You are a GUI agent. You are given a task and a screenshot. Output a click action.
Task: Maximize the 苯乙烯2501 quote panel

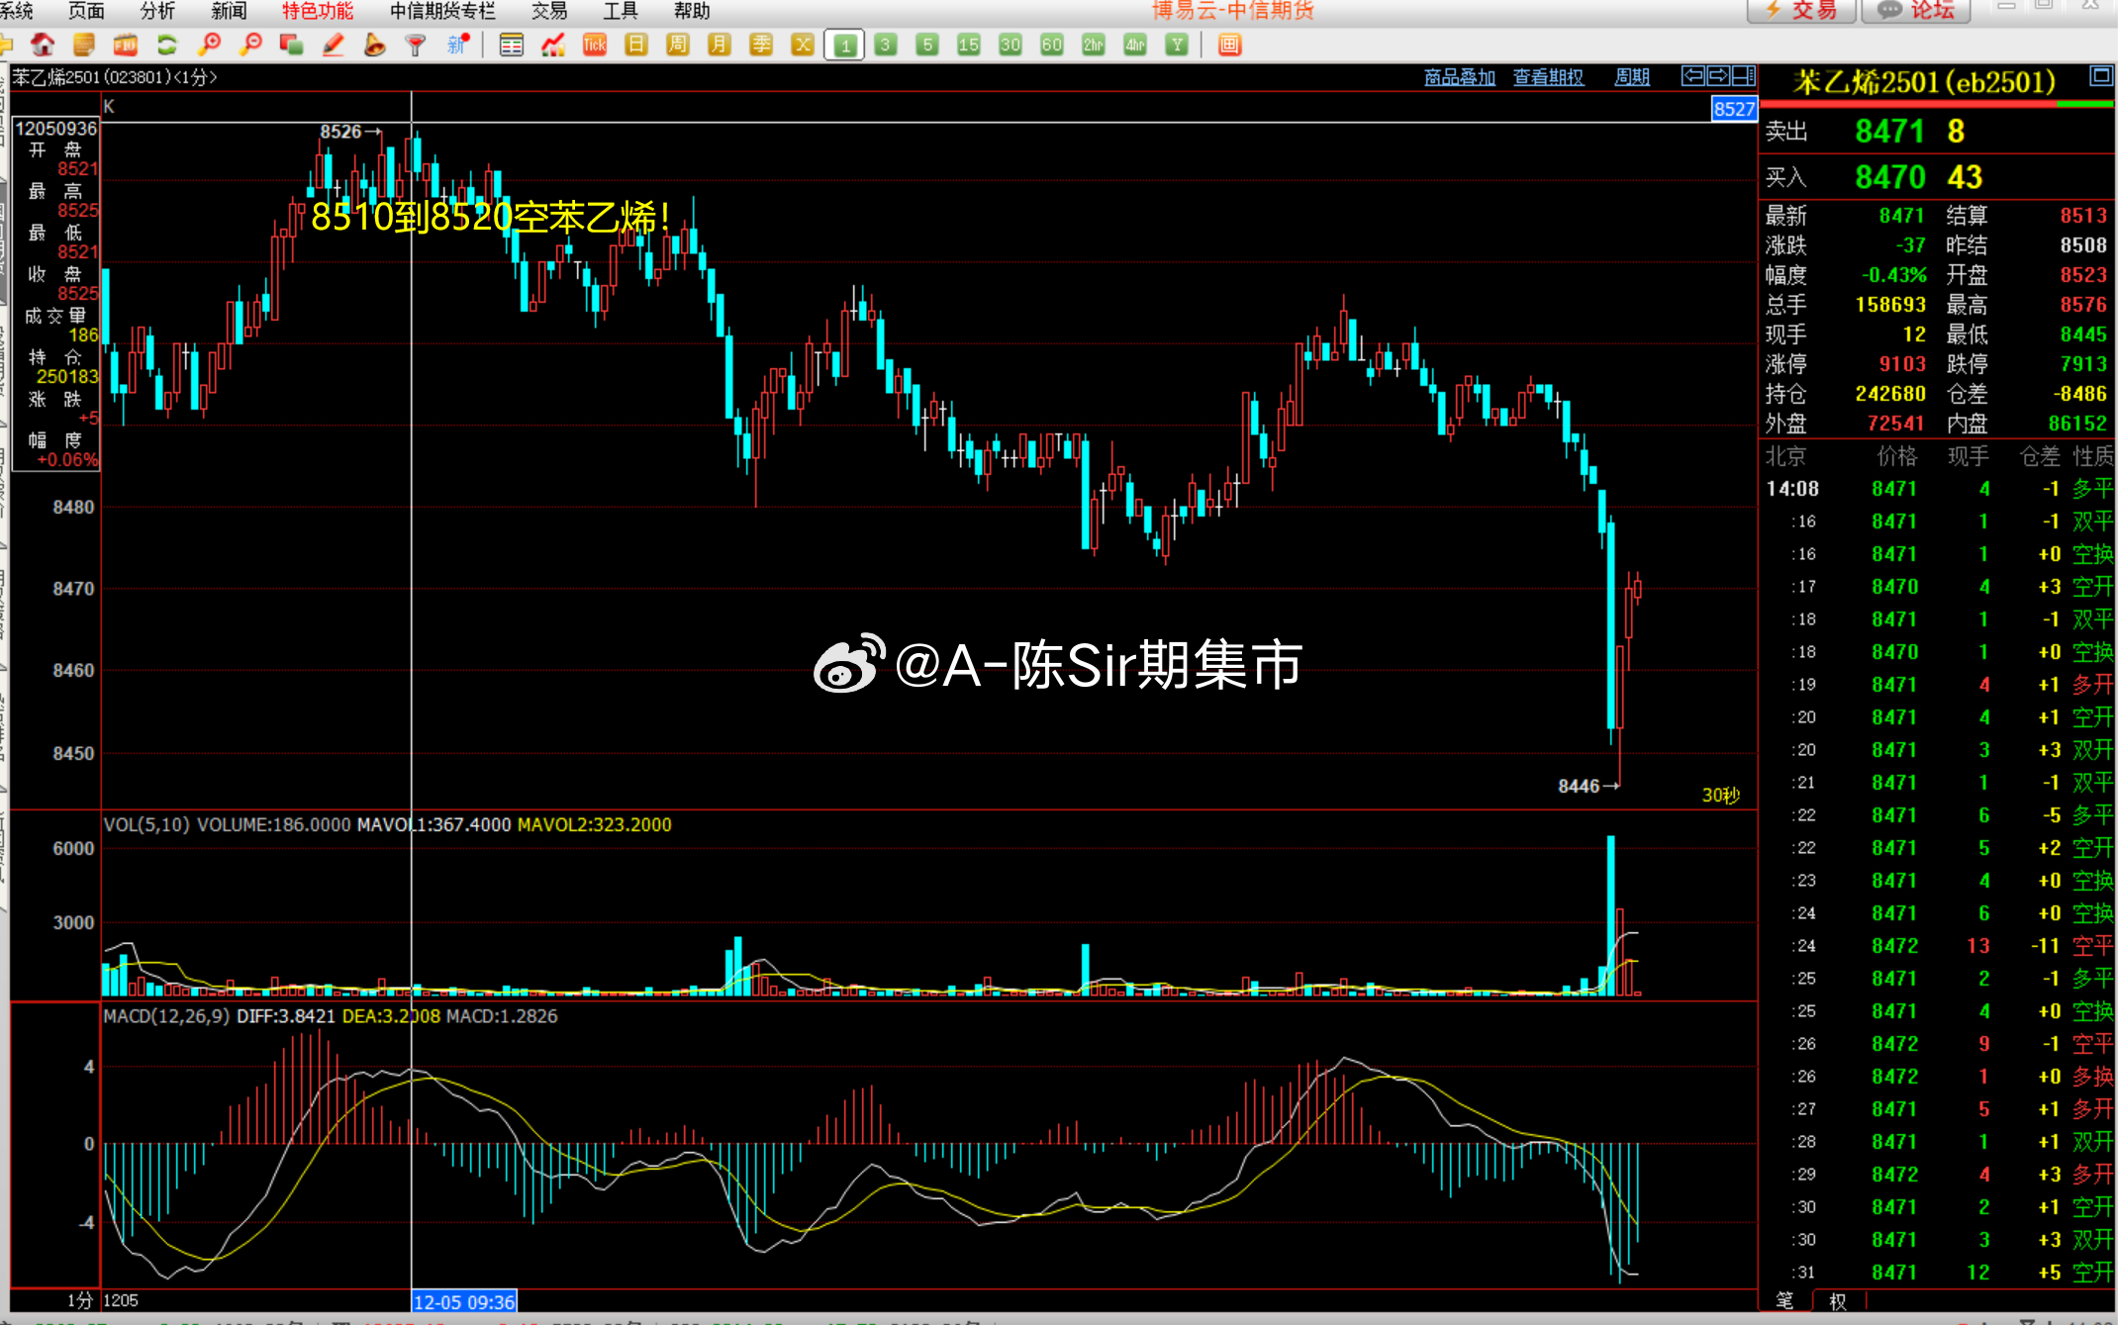[2101, 75]
